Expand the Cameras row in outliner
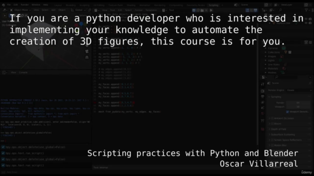The image size is (314, 176). (266, 48)
